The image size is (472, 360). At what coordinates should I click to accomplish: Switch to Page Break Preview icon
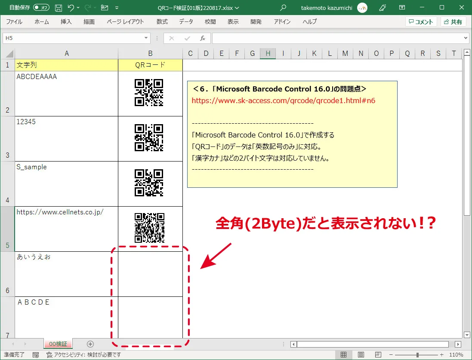pyautogui.click(x=378, y=354)
